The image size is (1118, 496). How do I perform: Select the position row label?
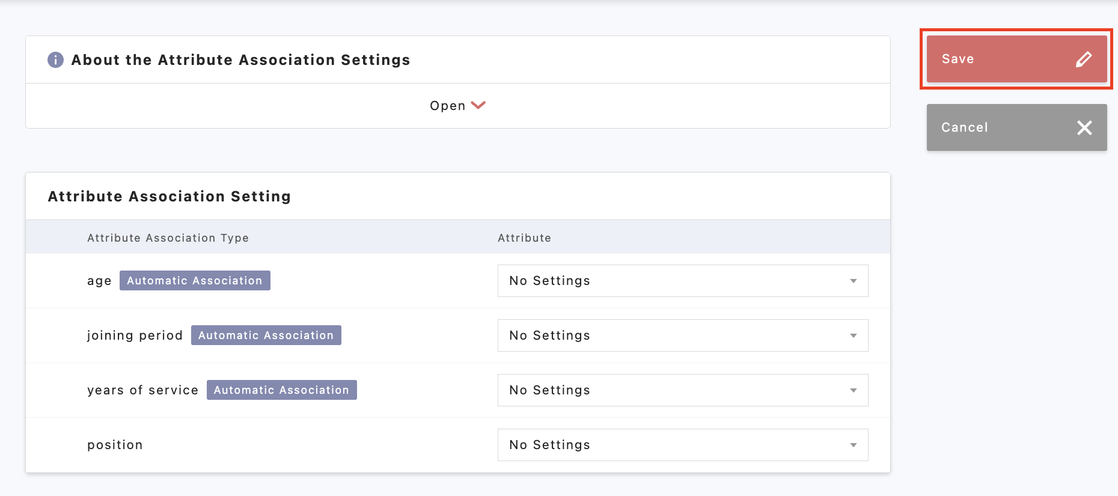click(x=115, y=445)
